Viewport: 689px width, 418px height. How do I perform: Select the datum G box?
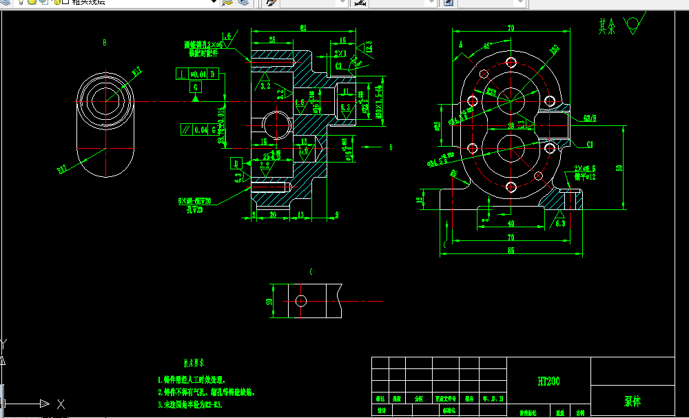tap(196, 87)
